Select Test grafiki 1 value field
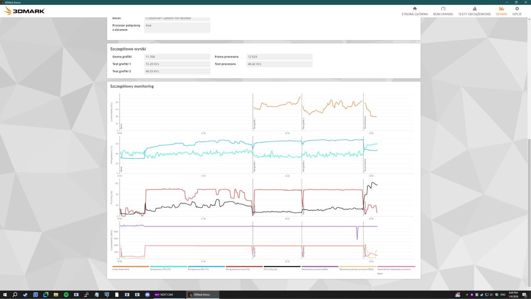This screenshot has height=299, width=531. 177,64
